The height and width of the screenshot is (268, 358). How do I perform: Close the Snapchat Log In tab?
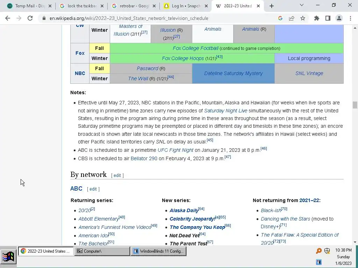[206, 6]
